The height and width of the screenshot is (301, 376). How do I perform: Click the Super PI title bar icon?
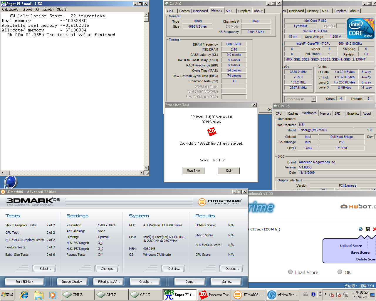point(3,4)
